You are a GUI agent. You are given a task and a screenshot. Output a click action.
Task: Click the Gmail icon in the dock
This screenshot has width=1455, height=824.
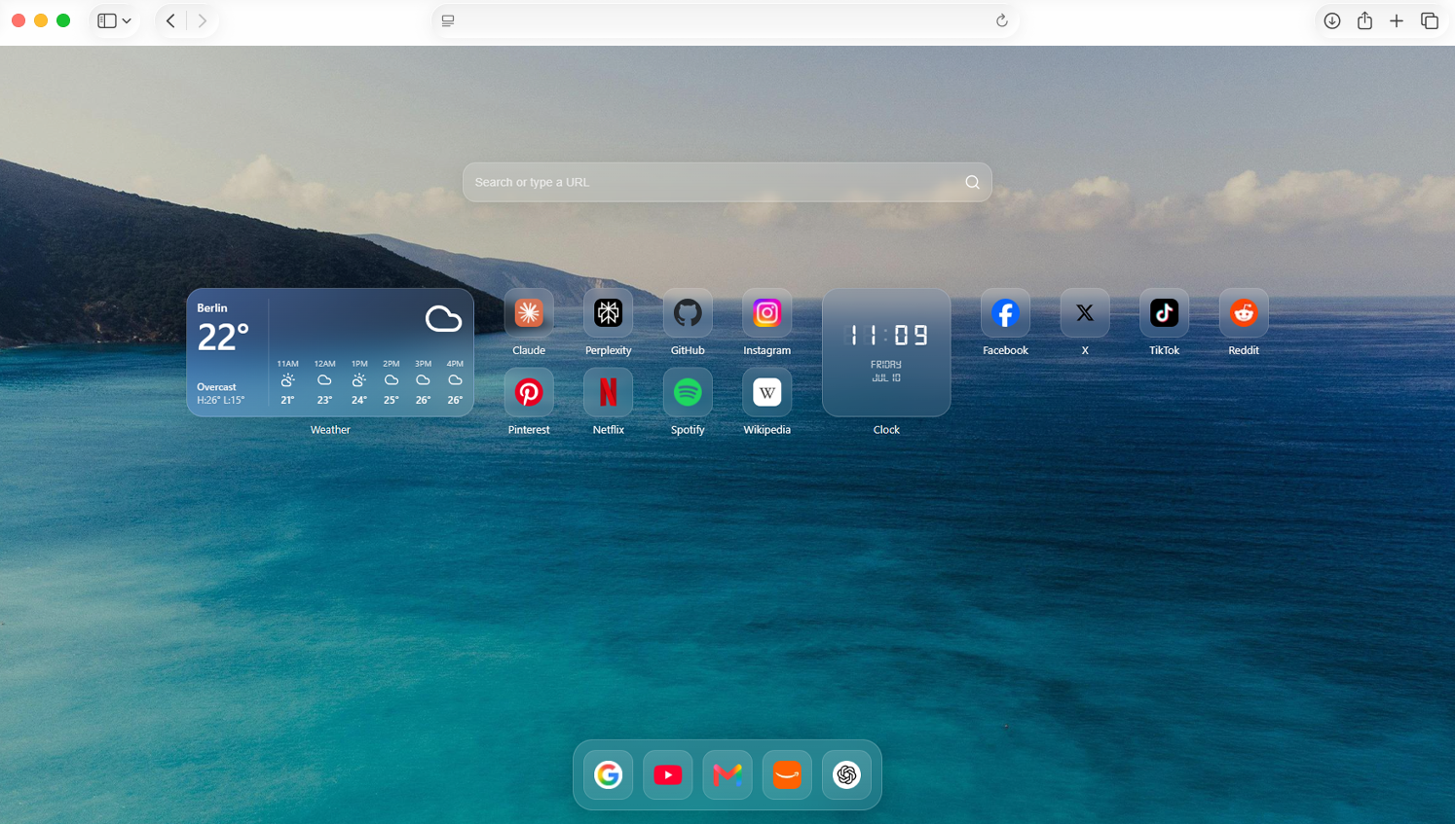727,774
